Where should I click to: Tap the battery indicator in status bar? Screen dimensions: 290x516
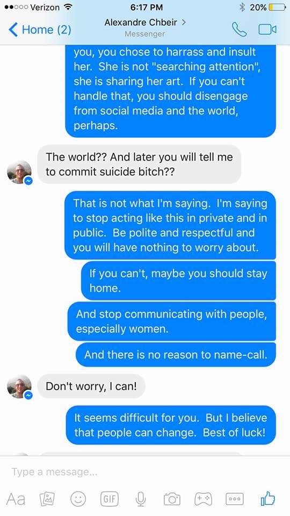pyautogui.click(x=277, y=7)
